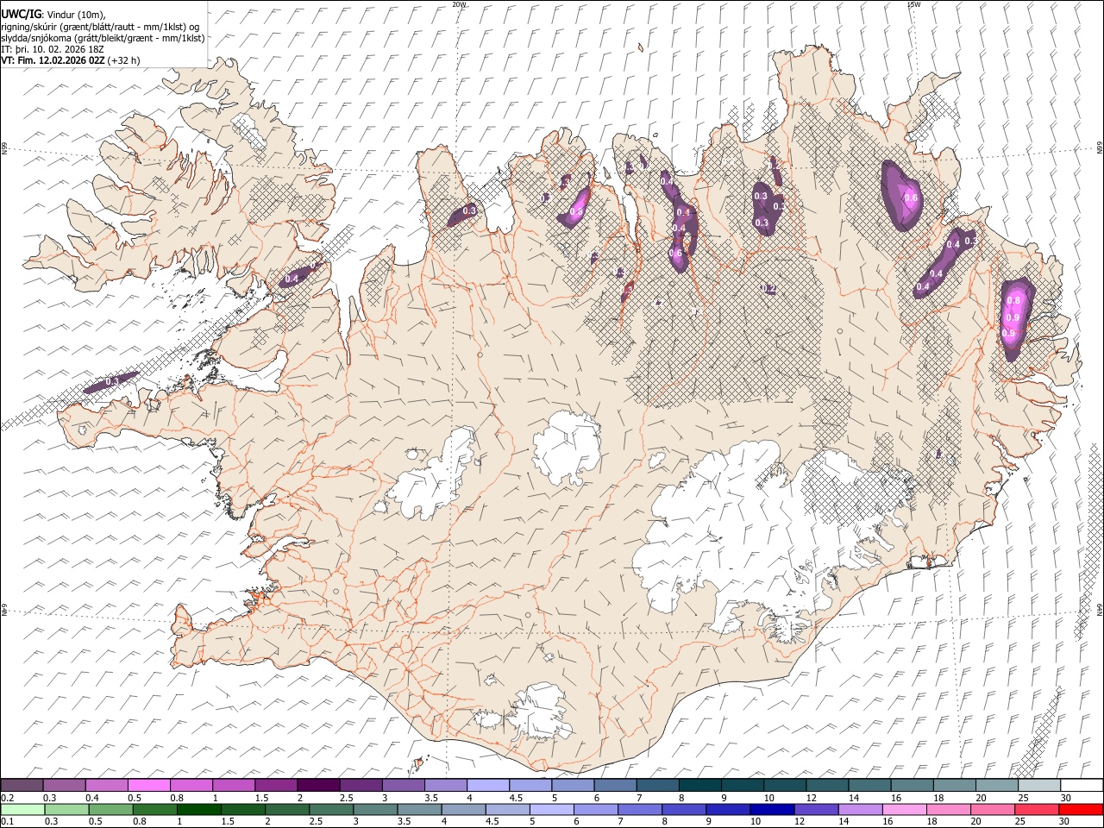Select the 'slydda/snjókoma' legend description line
The height and width of the screenshot is (828, 1104).
(103, 38)
